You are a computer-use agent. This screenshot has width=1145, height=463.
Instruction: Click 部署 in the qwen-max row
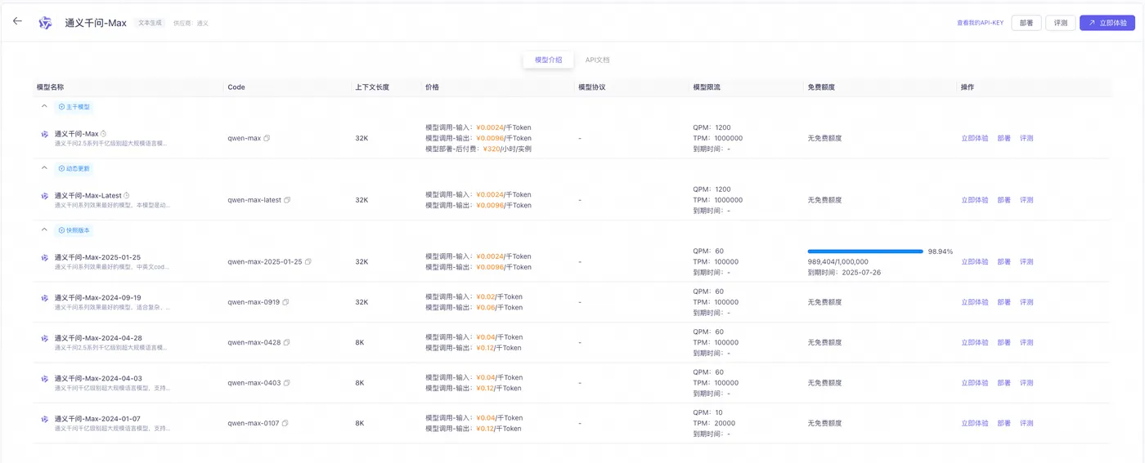tap(1004, 138)
